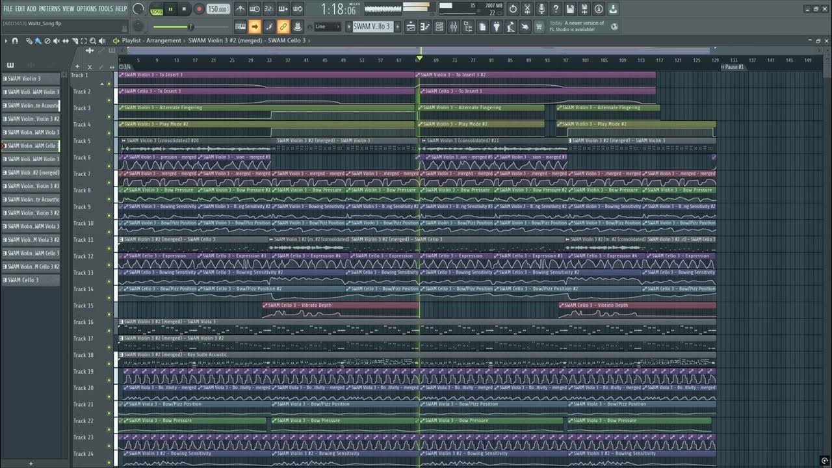Pause playback with the pause button
This screenshot has height=468, width=832.
(170, 9)
